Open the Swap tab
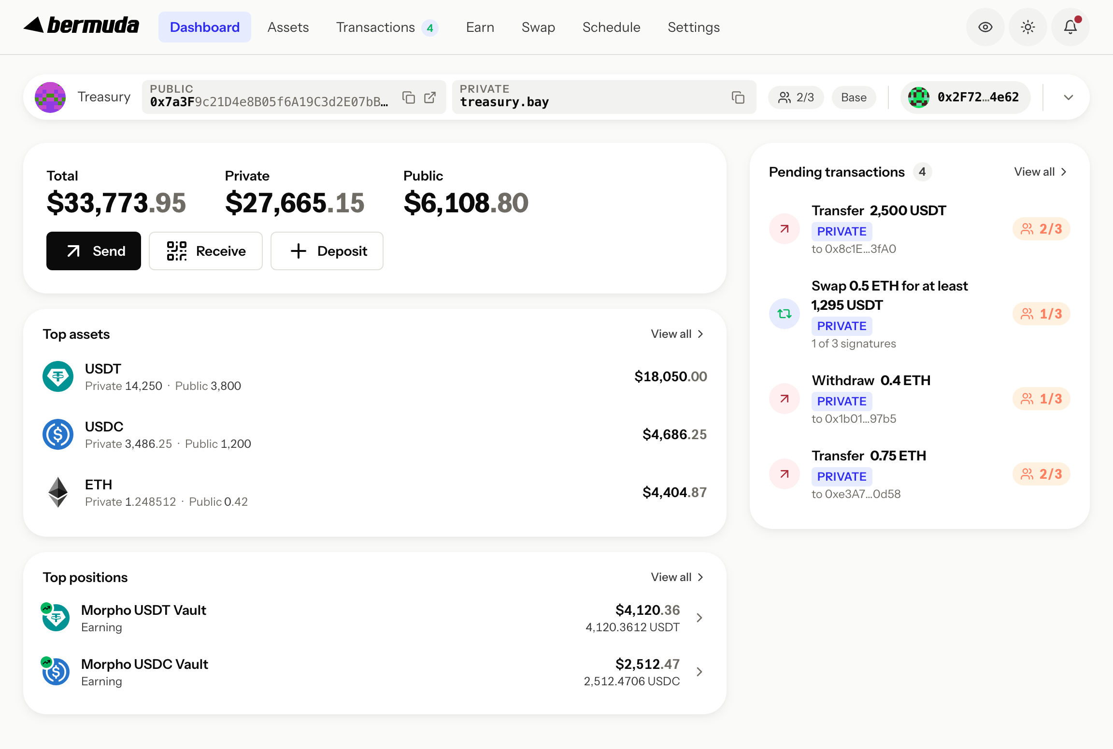 (x=538, y=27)
